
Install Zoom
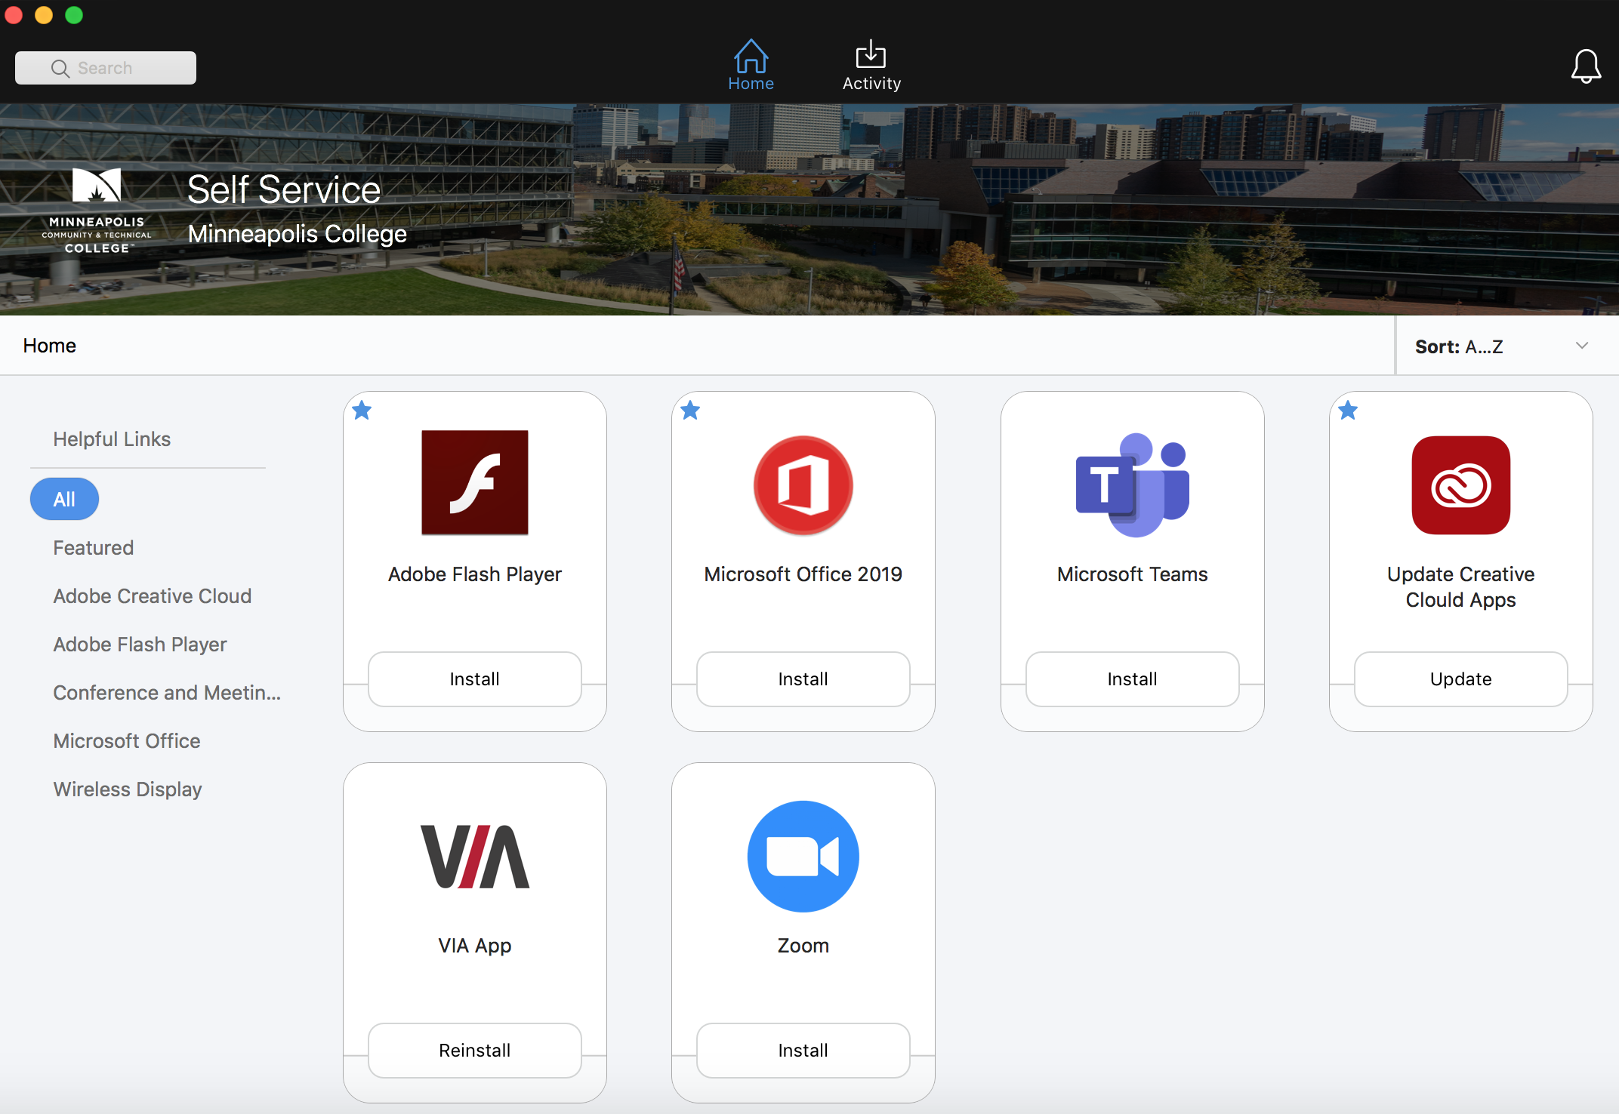click(803, 1051)
